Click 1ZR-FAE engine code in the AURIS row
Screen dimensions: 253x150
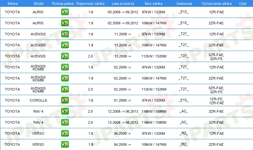216,12
